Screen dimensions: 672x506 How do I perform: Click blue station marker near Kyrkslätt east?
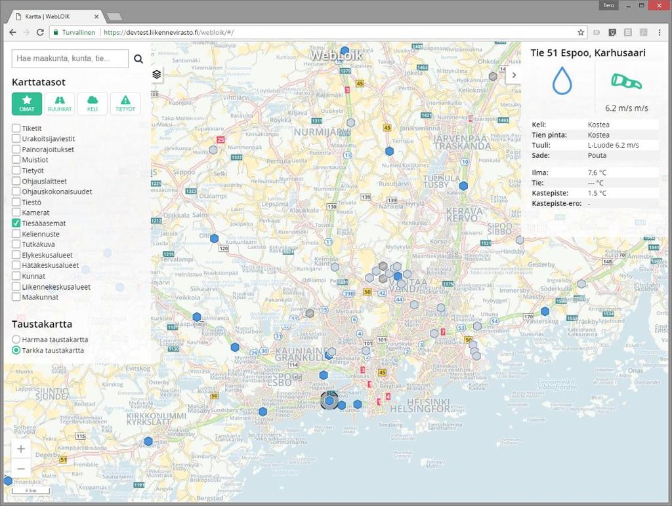click(x=262, y=412)
